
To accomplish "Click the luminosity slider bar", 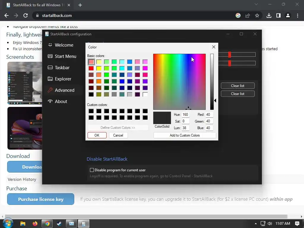I will point(212,82).
